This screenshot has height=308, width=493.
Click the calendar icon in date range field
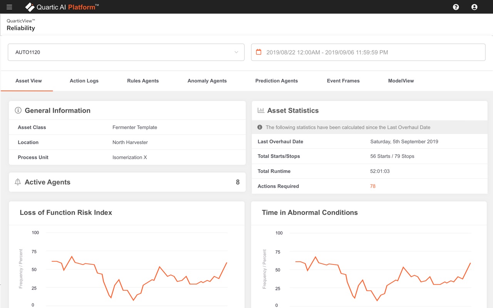(x=259, y=52)
